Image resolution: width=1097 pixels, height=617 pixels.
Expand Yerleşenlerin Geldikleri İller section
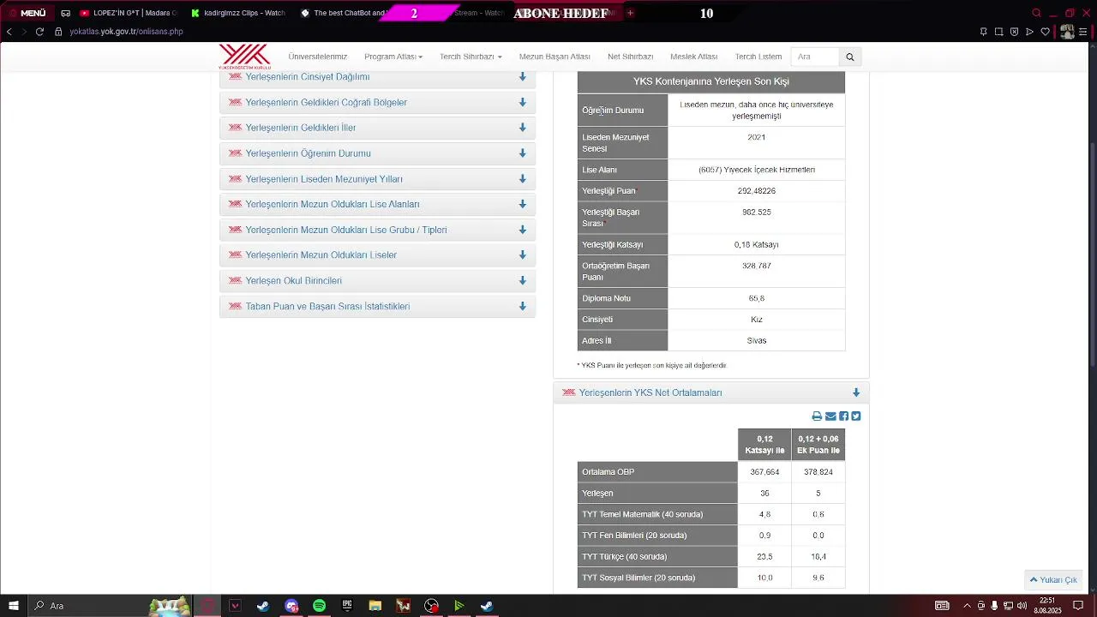[378, 128]
